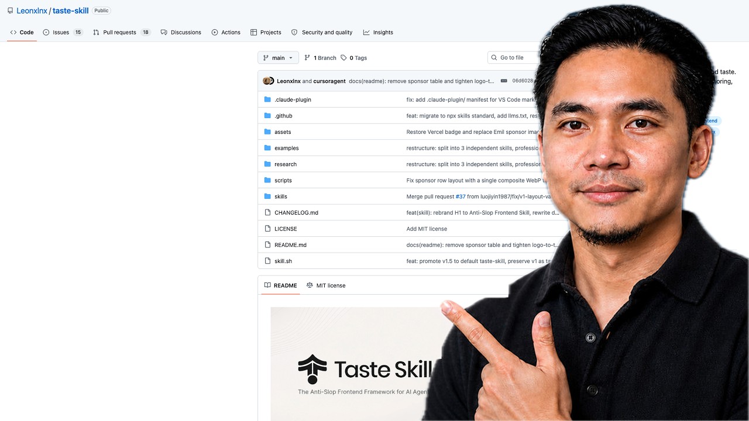Open the .claude-plugin manifest fix commit message
Image resolution: width=749 pixels, height=421 pixels.
click(x=471, y=100)
